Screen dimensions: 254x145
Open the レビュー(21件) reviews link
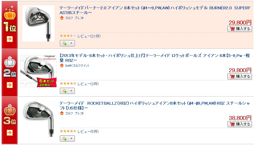(x=89, y=36)
